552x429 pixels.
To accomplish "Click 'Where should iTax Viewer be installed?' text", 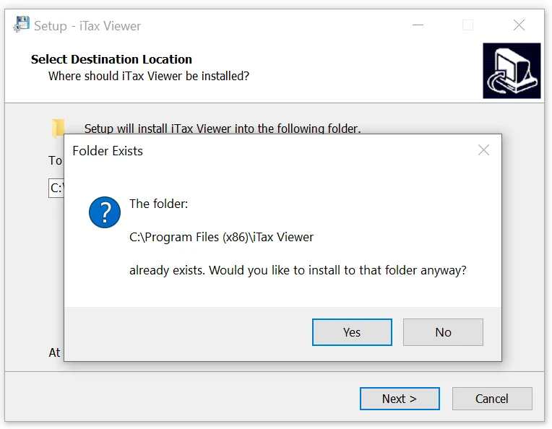I will click(x=149, y=76).
